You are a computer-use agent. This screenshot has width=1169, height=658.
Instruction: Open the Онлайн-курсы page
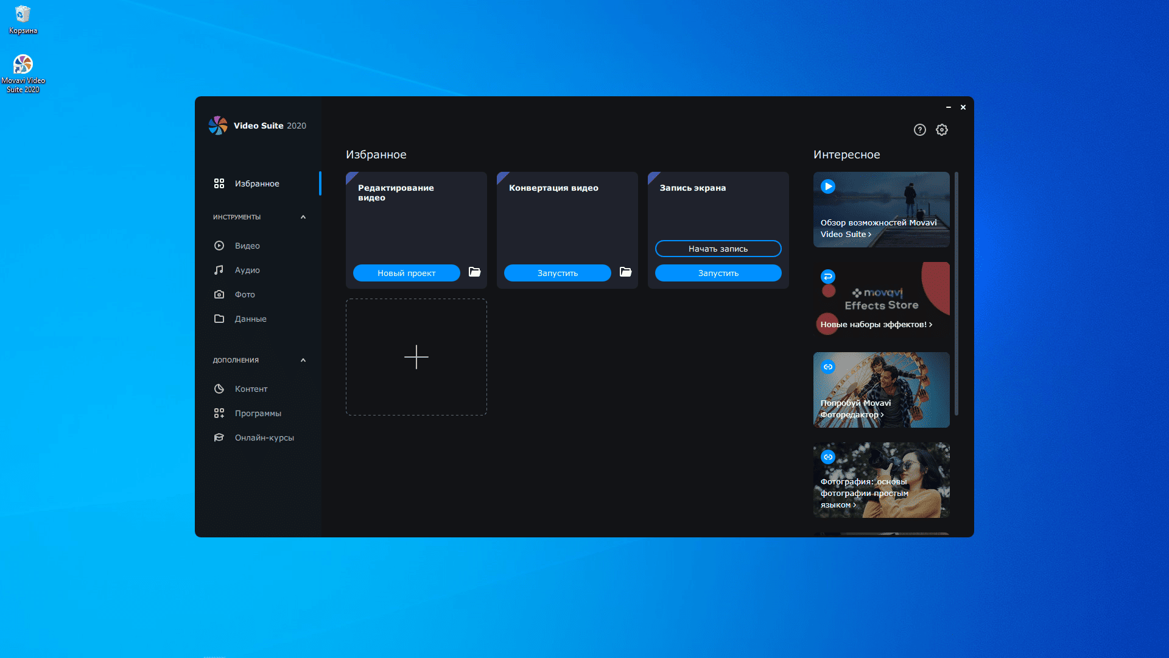pos(258,437)
